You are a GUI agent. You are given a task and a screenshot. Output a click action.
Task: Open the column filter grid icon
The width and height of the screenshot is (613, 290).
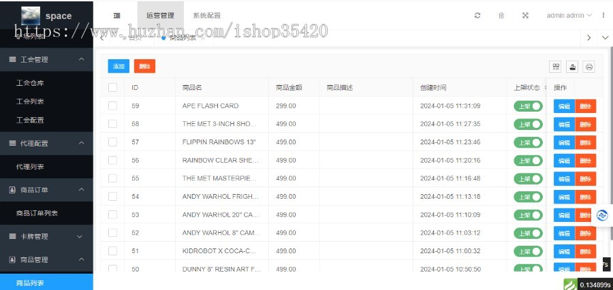click(x=555, y=67)
